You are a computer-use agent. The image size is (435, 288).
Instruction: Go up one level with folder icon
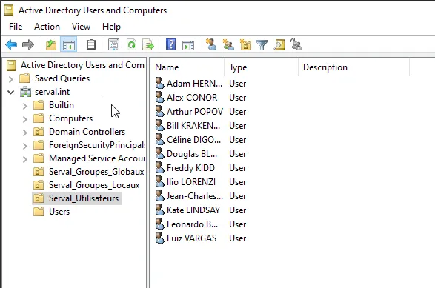(x=51, y=44)
